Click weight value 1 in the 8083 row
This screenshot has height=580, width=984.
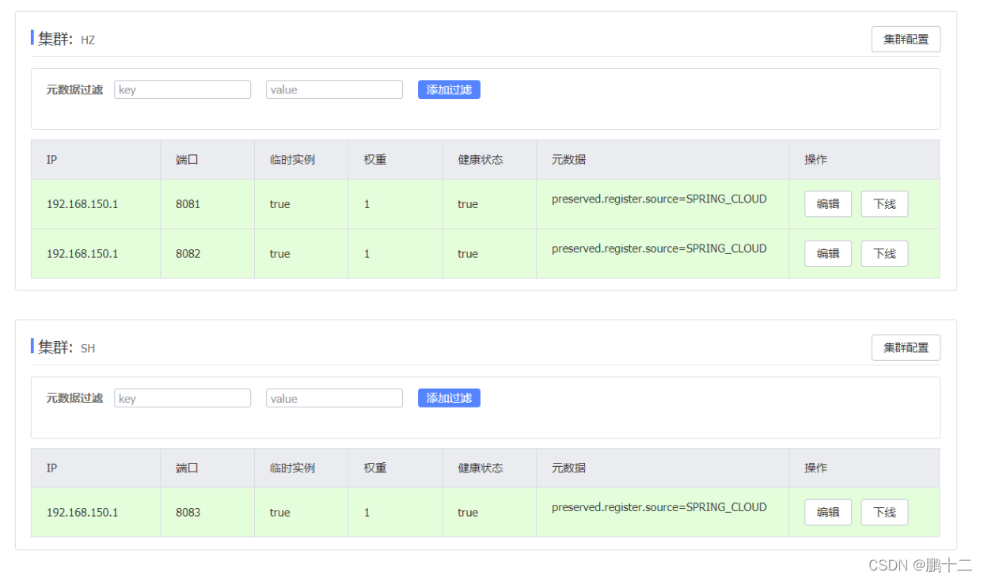367,513
